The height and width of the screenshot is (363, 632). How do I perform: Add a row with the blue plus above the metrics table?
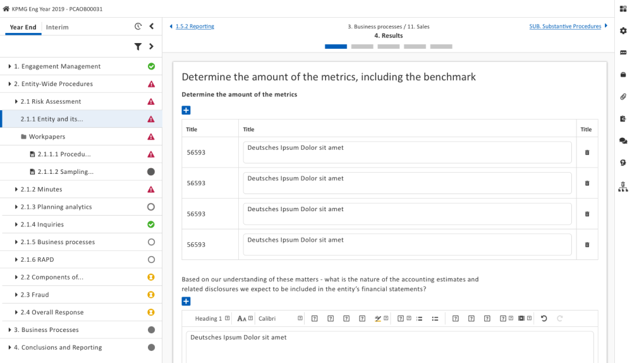[x=186, y=110]
